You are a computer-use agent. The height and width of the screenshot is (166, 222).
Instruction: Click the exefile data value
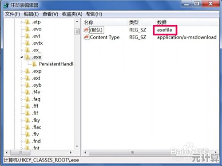point(165,30)
